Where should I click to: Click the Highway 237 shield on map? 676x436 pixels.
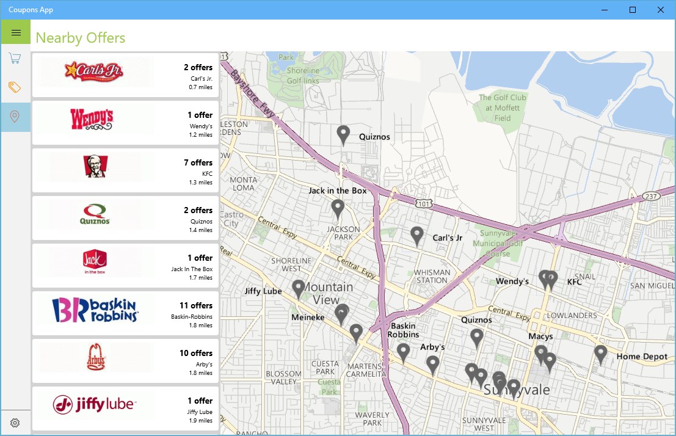pos(651,196)
